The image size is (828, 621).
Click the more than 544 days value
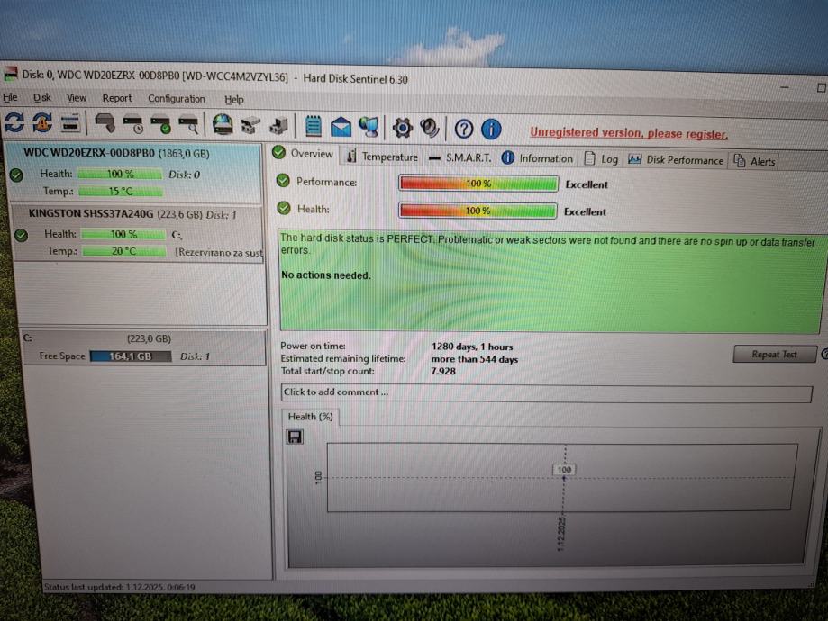tap(474, 359)
